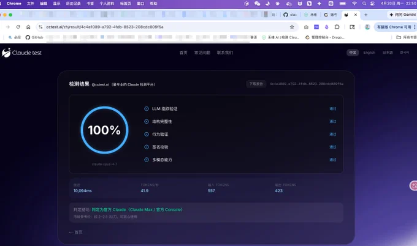Screen dimensions: 417x246
Task: Go to the browser home page icon
Action: tap(28, 27)
